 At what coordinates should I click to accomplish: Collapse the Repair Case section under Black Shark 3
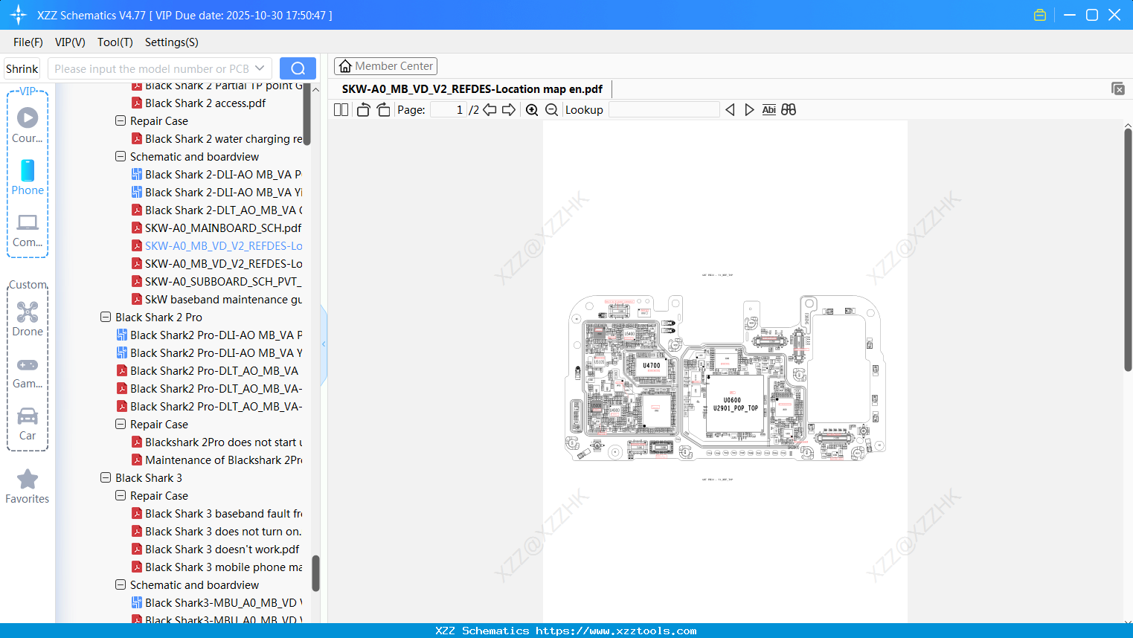click(x=120, y=495)
